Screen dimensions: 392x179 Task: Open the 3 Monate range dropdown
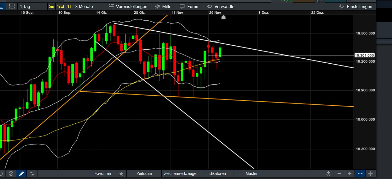89,6
